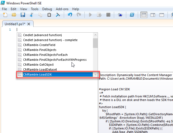173x133 pixels.
Task: Click the snippet Description text in preview
Action: [136, 75]
